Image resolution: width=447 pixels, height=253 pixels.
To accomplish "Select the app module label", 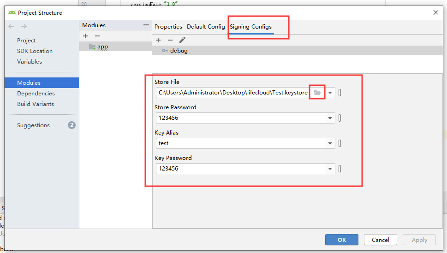I will tap(102, 47).
